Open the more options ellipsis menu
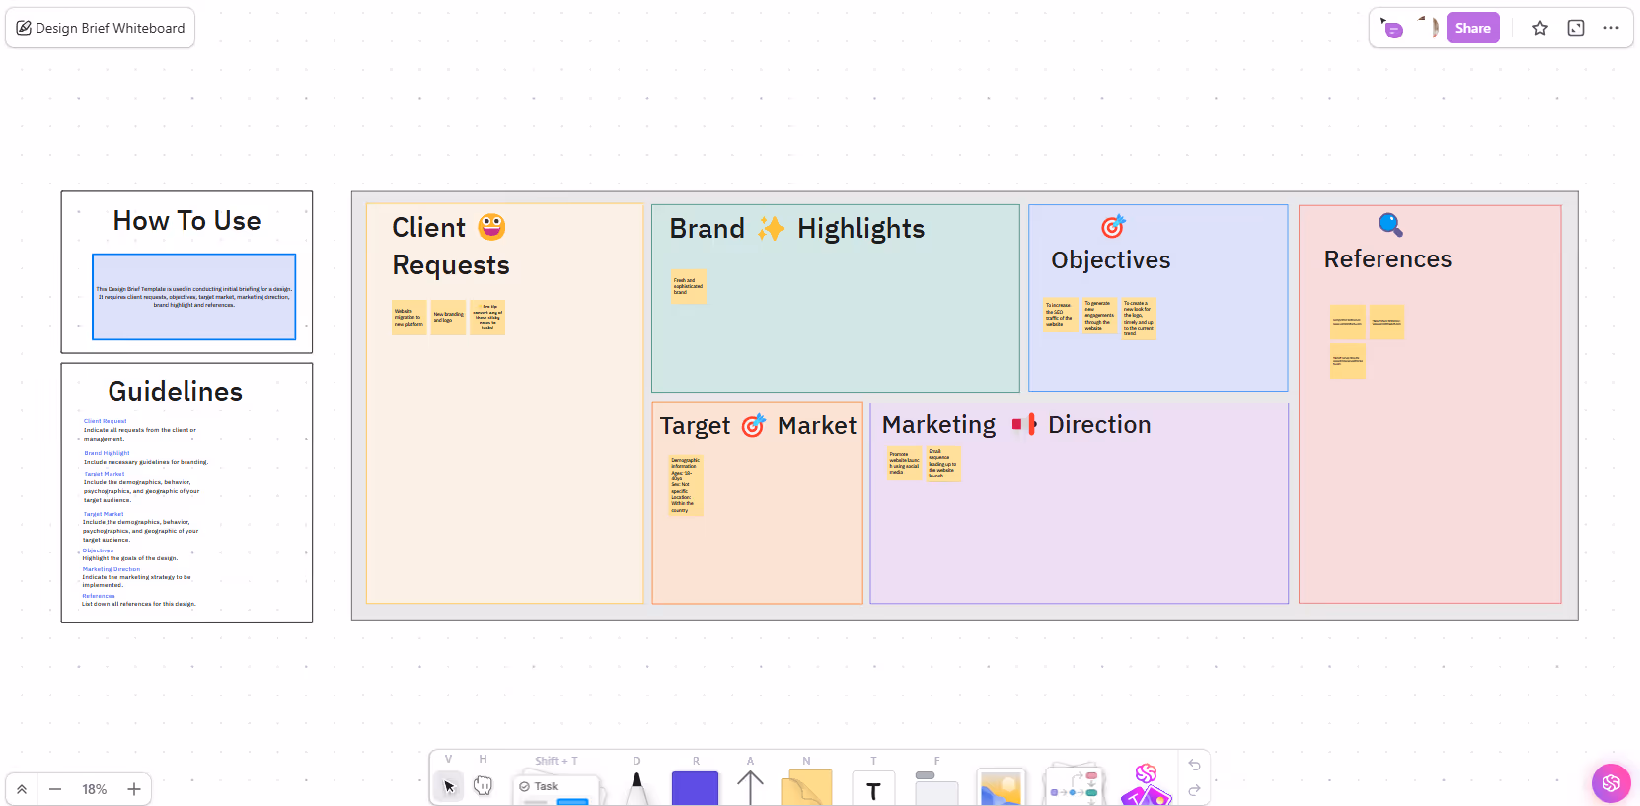This screenshot has height=806, width=1640. point(1612,28)
